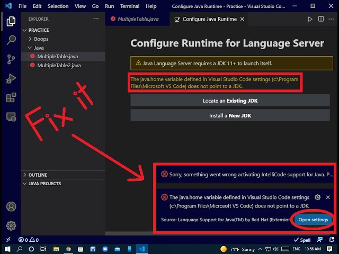Click the ENG language indicator
This screenshot has height=254, width=339.
(x=297, y=249)
